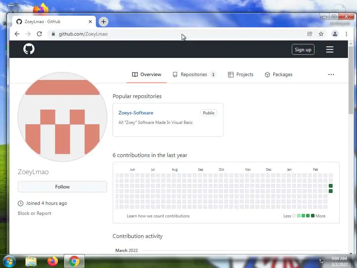The height and width of the screenshot is (268, 357).
Task: Click the forward navigation arrow
Action: (x=28, y=34)
